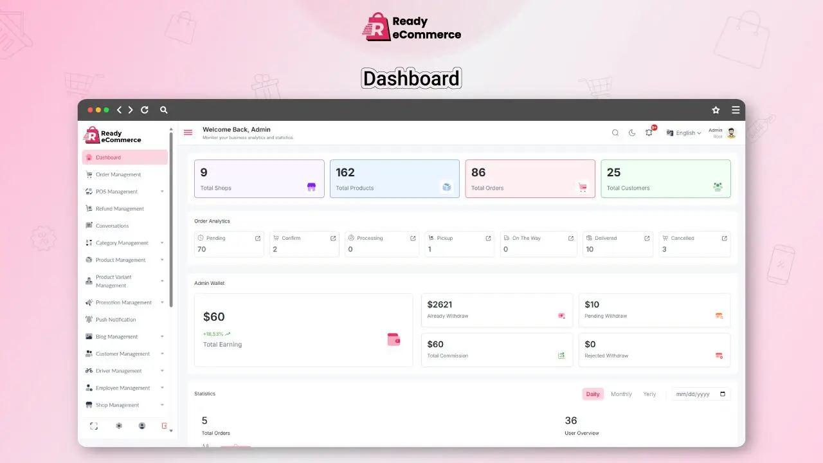Open Conversations in the sidebar
The image size is (823, 463).
[x=112, y=226]
